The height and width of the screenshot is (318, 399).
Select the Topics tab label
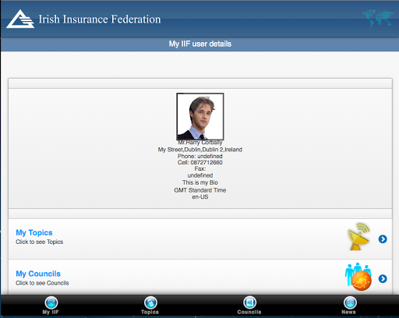point(150,312)
